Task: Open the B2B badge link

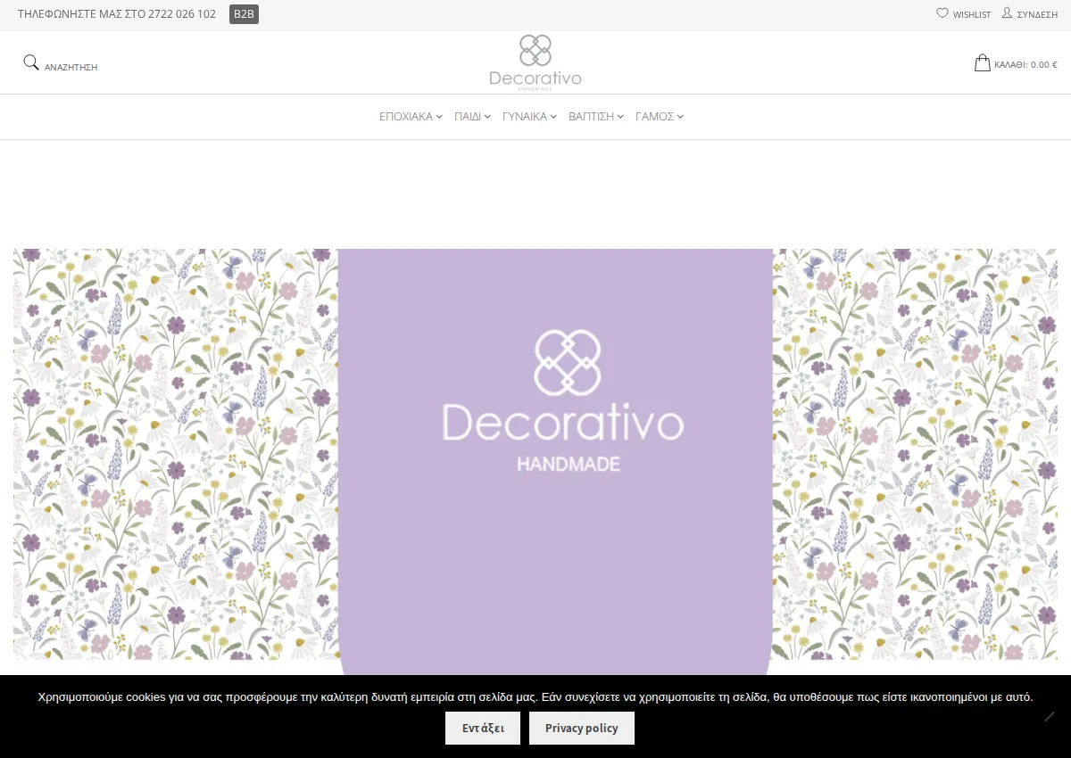Action: coord(244,13)
